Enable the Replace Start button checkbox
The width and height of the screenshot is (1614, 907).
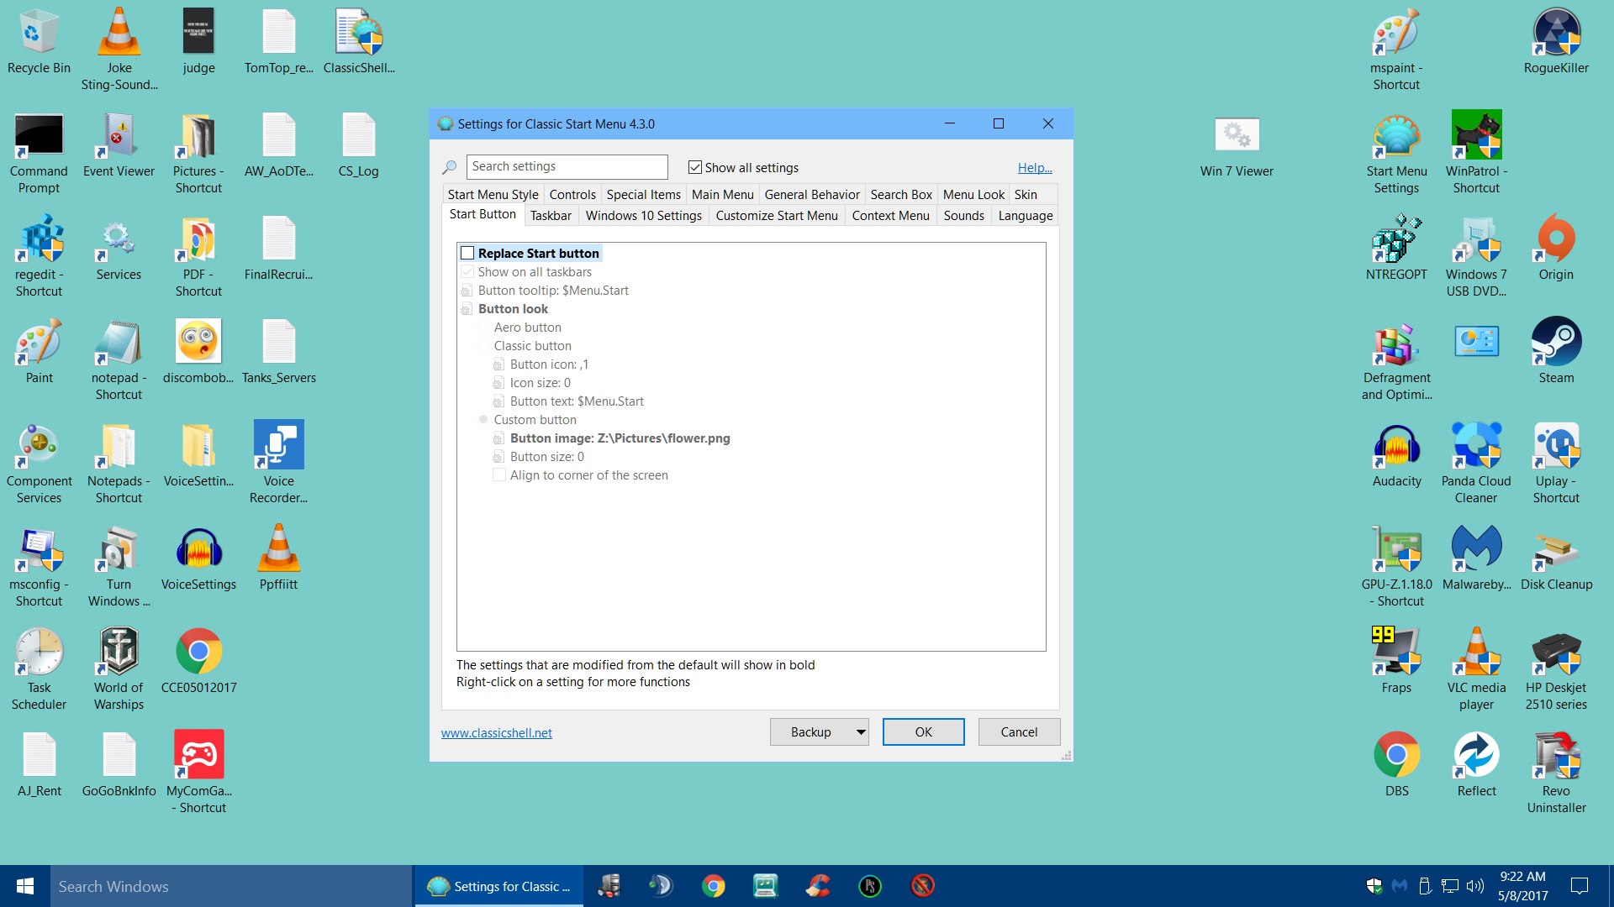coord(467,253)
